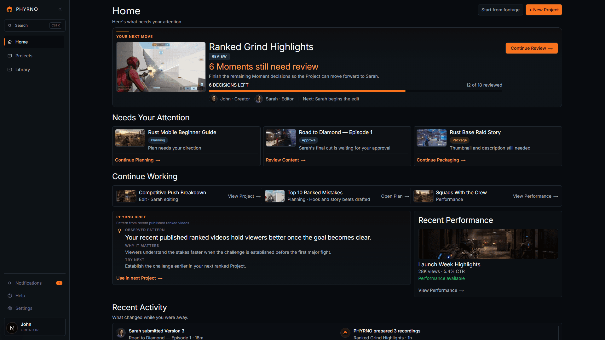Open Projects from the sidebar
605x340 pixels.
(34, 56)
